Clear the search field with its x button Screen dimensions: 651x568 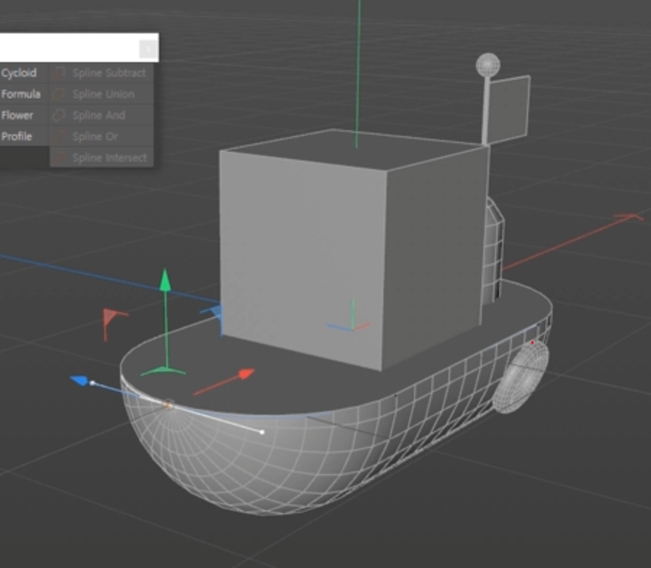tap(148, 49)
